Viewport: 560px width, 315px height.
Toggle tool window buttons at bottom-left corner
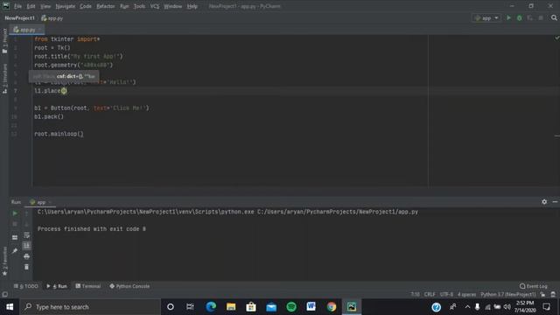(4, 295)
